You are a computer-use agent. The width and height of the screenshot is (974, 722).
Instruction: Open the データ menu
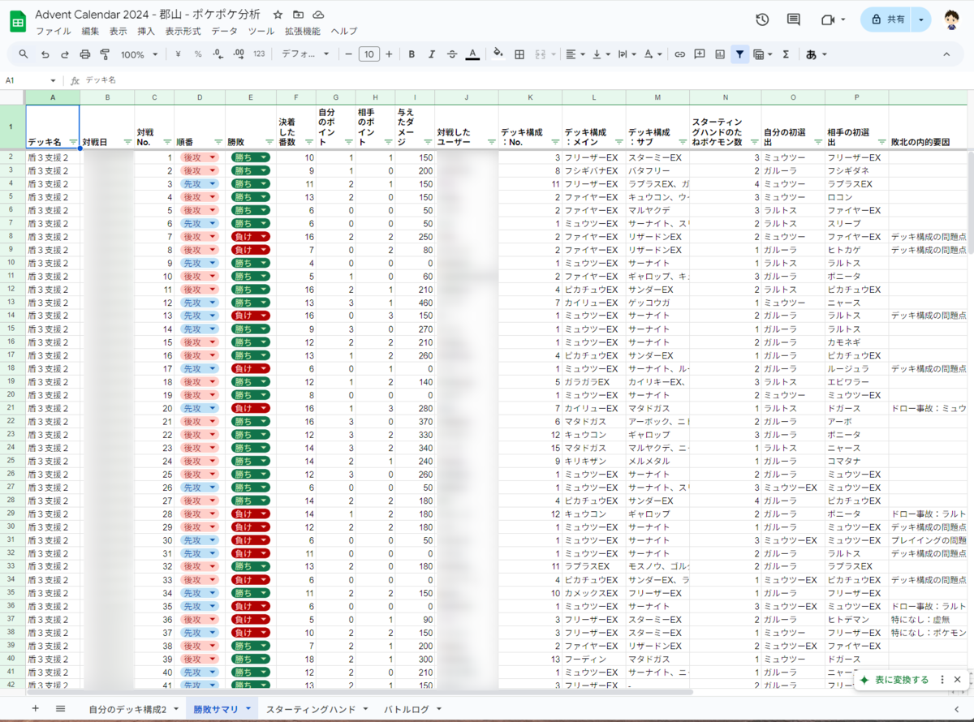(x=224, y=31)
